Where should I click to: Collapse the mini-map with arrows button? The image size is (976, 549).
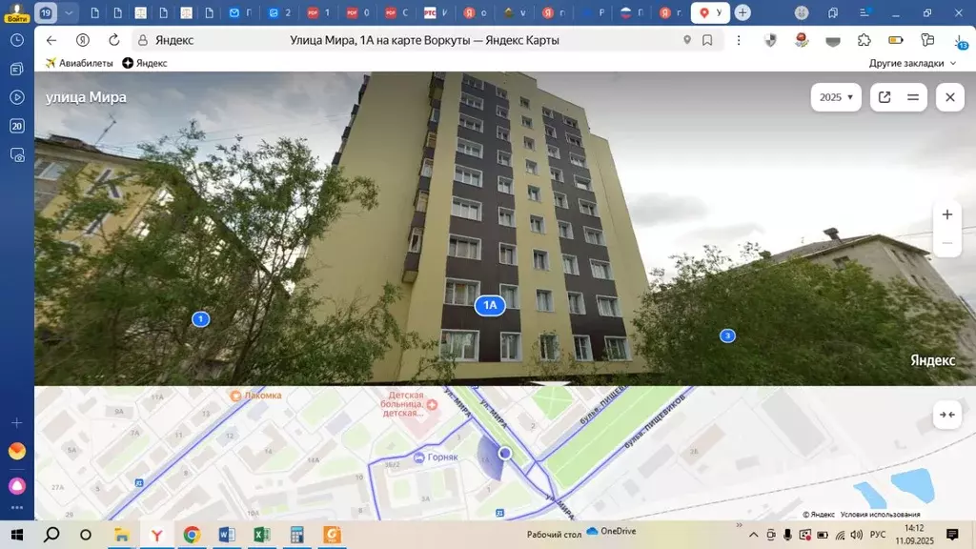coord(946,415)
